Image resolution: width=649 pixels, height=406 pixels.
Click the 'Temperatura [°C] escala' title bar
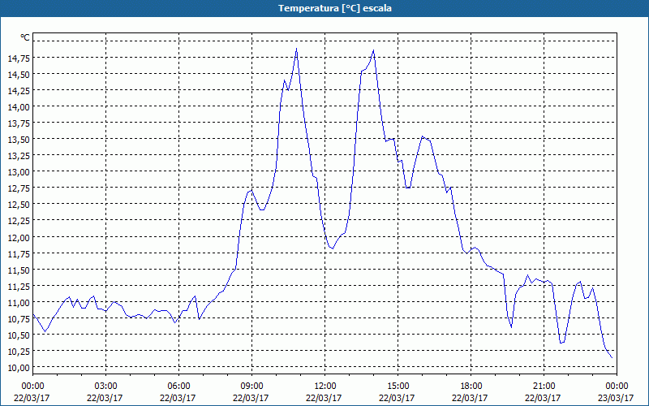coord(324,8)
